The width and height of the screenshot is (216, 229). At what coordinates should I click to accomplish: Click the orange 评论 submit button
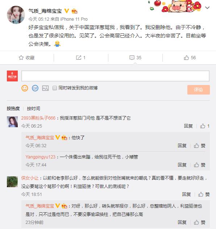(x=199, y=90)
